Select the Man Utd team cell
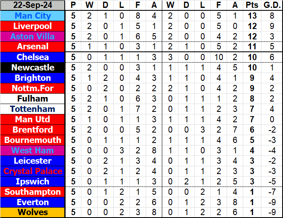283x218 pixels. click(33, 119)
